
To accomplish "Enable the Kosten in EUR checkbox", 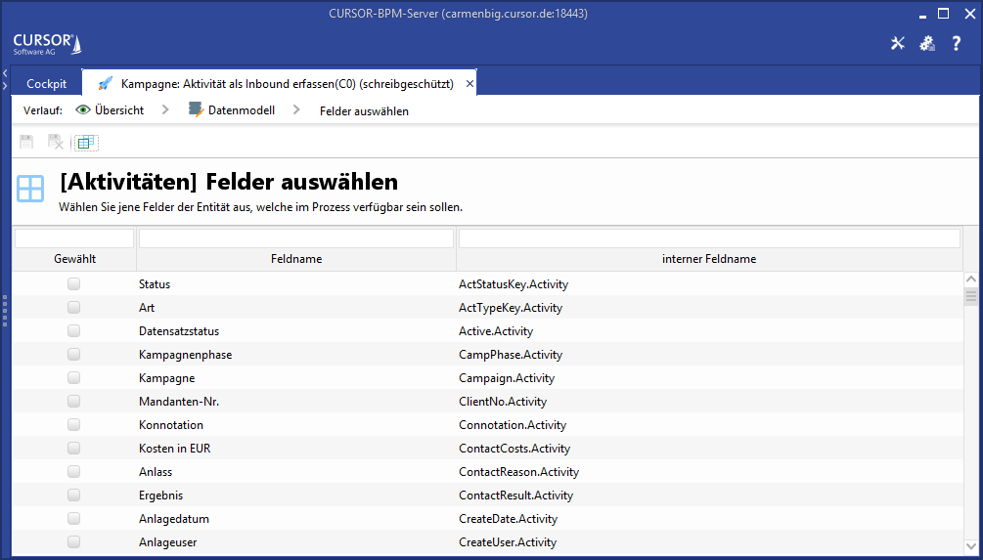I will click(73, 449).
